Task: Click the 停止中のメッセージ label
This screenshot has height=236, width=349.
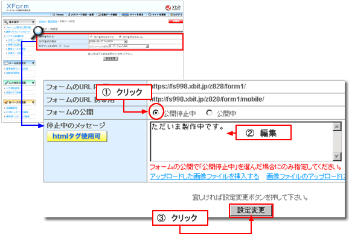Action: pyautogui.click(x=76, y=126)
